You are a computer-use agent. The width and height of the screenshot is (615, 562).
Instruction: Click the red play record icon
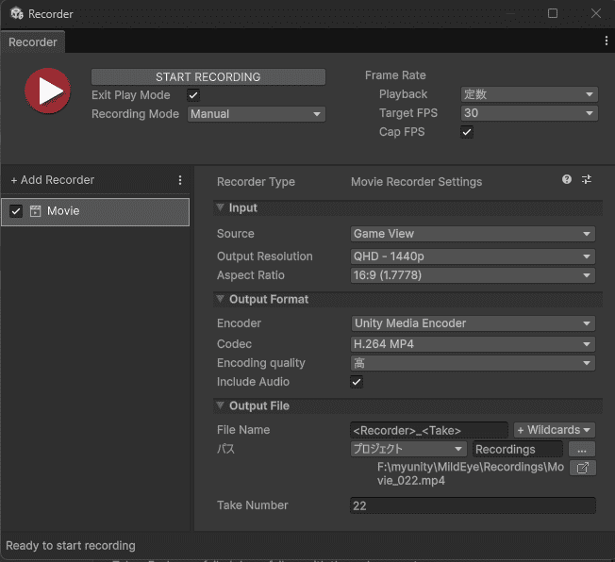tap(47, 91)
